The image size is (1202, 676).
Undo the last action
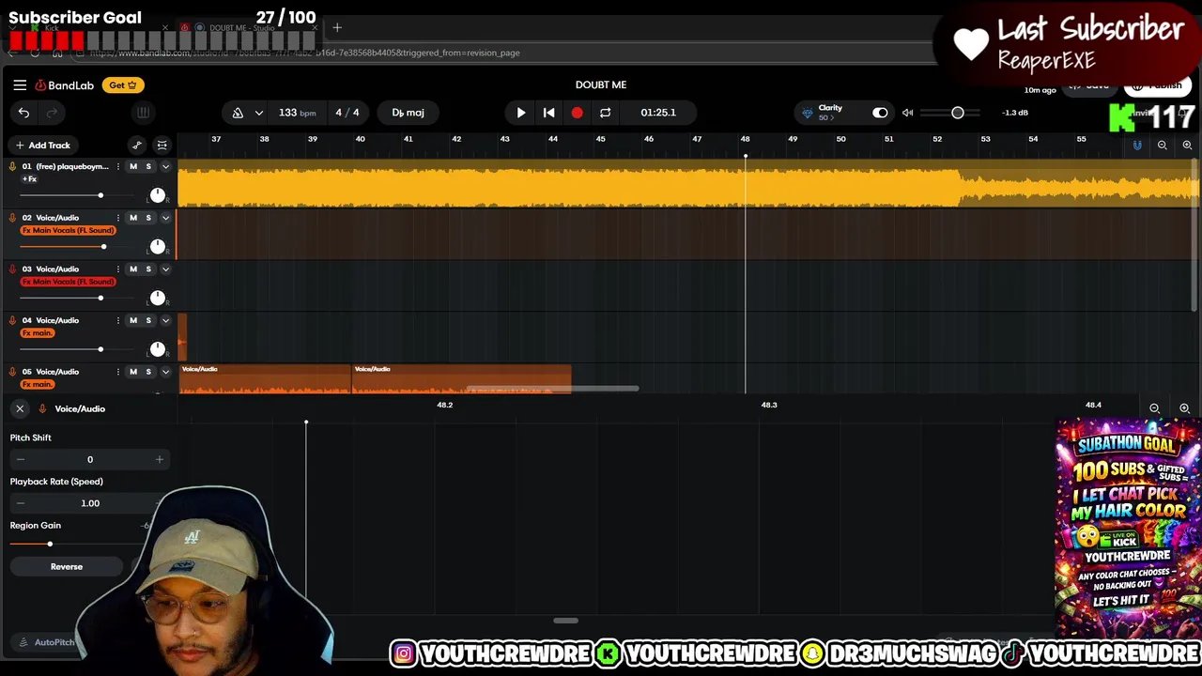(x=23, y=113)
